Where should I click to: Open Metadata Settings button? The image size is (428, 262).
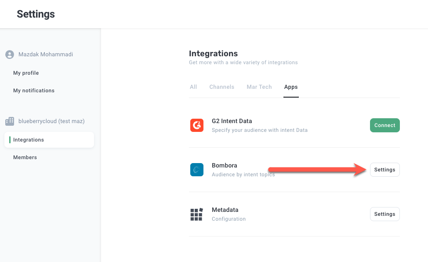384,214
